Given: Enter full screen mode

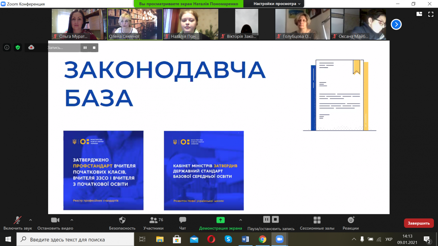Looking at the screenshot, I should click(x=431, y=14).
